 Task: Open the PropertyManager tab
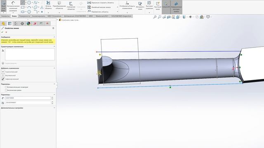(x=10, y=23)
